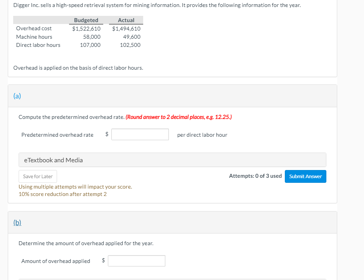Click the Save for Later button
The image size is (364, 280).
tap(38, 177)
